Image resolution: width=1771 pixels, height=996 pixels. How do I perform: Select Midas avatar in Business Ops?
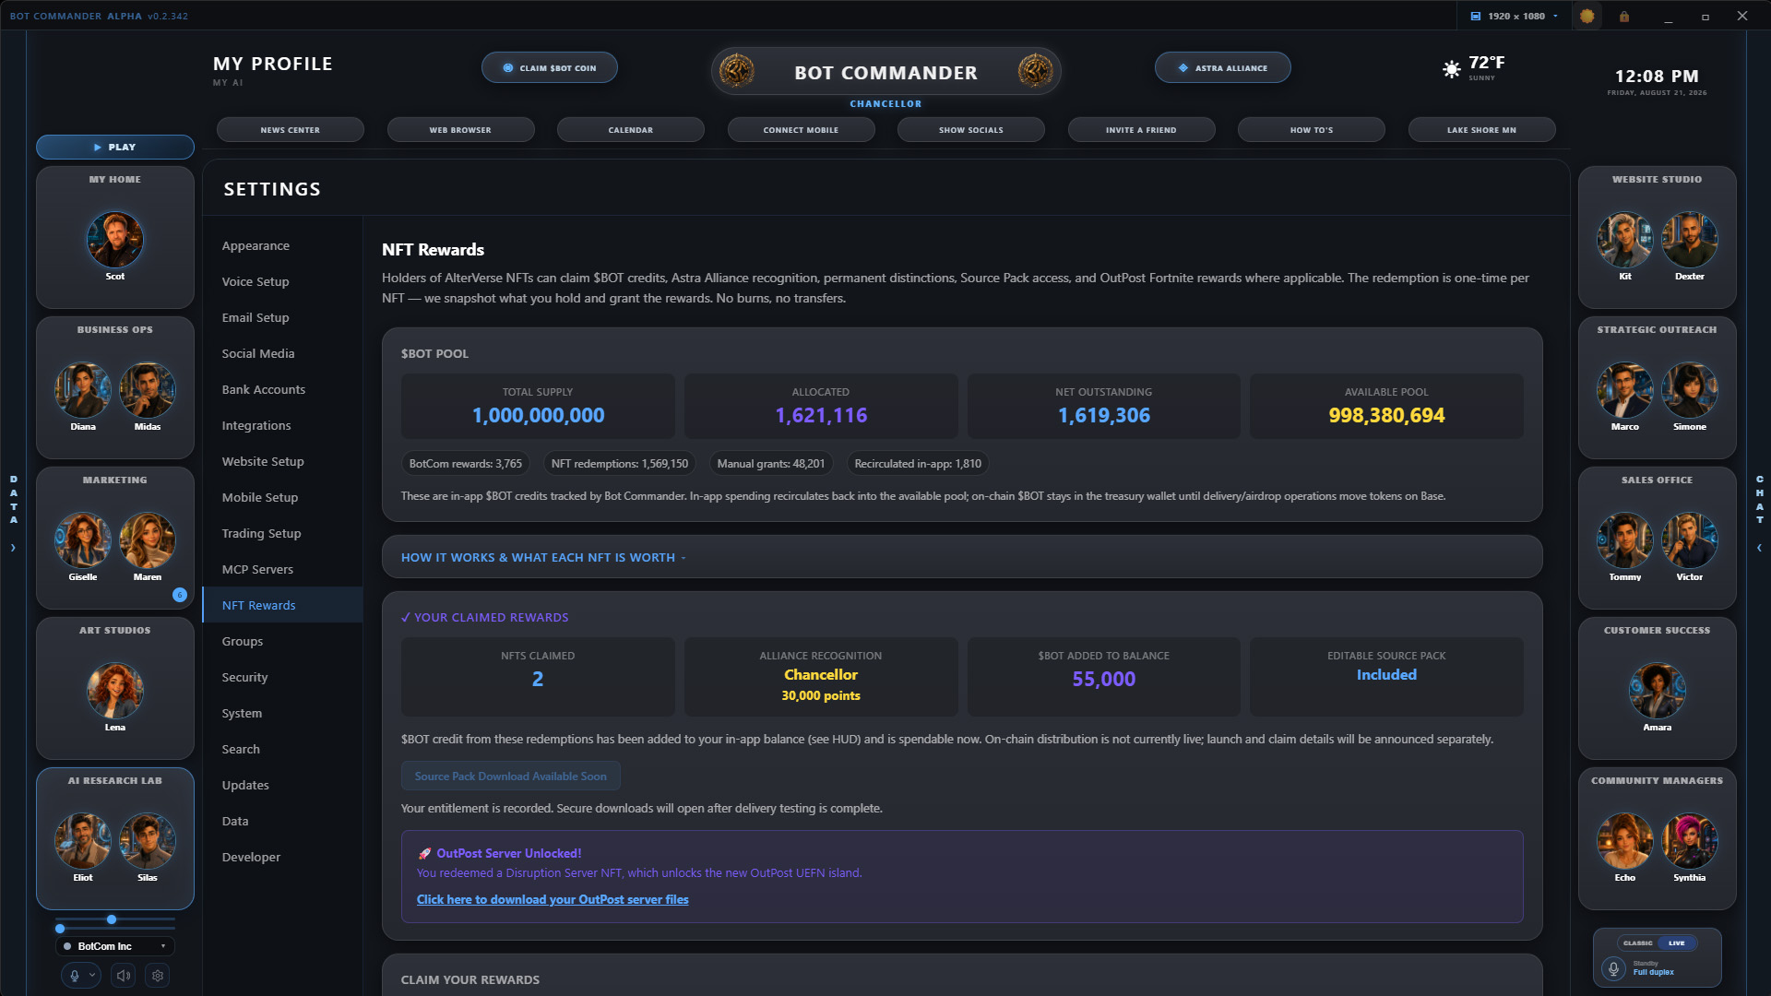[x=148, y=390]
